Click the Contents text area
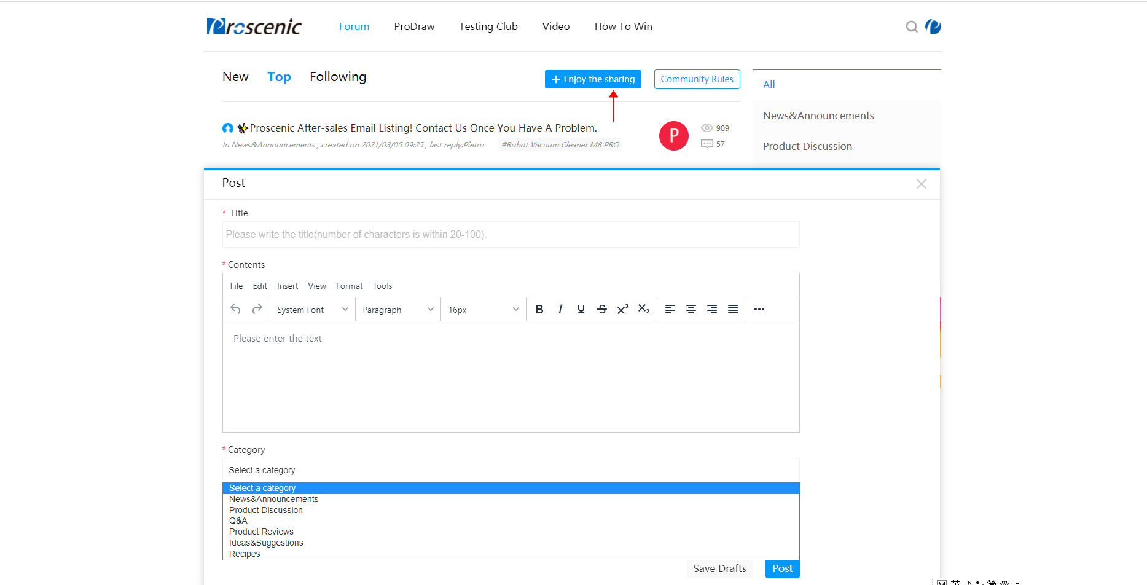The height and width of the screenshot is (585, 1147). [511, 376]
